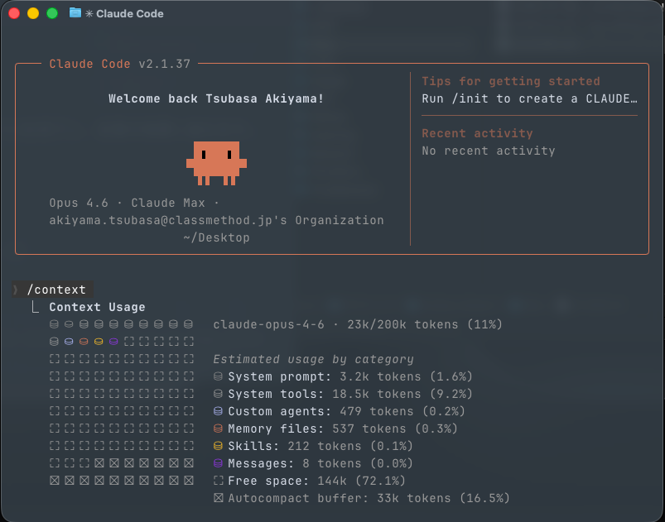665x522 pixels.
Task: Click the System tools legend icon
Action: pos(219,394)
